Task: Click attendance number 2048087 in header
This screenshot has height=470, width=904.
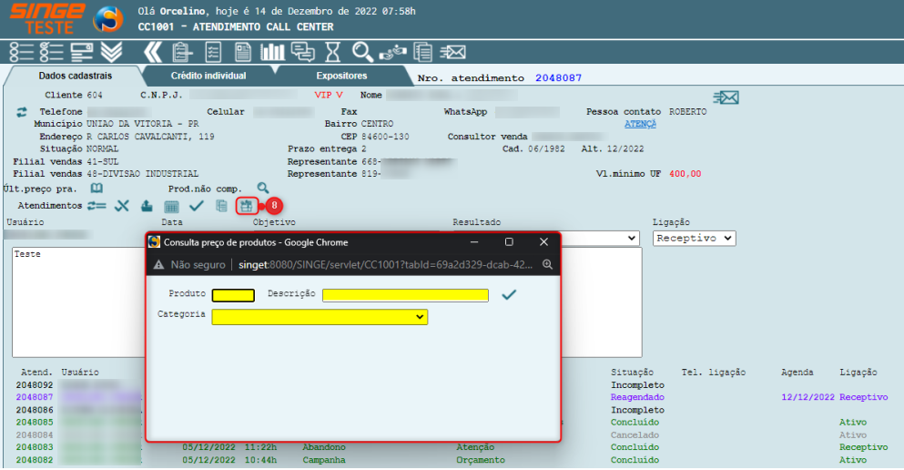Action: coord(558,77)
